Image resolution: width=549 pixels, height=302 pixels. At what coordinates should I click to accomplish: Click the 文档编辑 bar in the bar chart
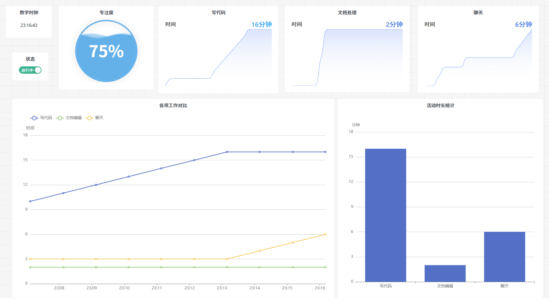tap(445, 273)
